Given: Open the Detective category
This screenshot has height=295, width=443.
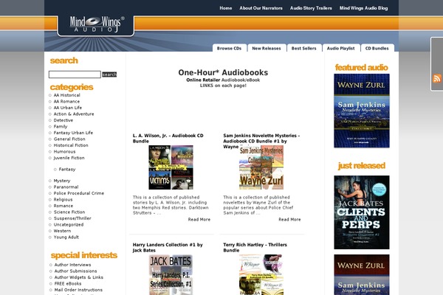Looking at the screenshot, I should point(63,120).
